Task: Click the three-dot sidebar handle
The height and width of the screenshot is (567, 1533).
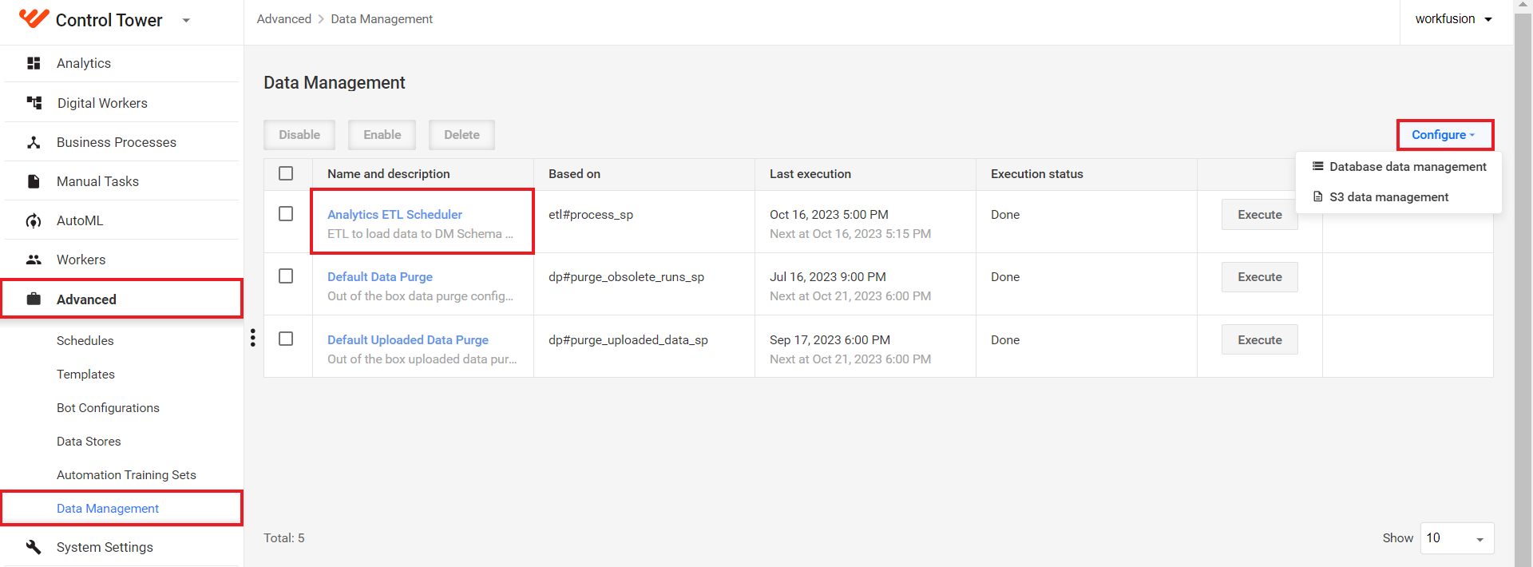Action: [x=253, y=338]
